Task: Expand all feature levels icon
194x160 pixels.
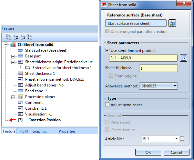Action: click(30, 37)
